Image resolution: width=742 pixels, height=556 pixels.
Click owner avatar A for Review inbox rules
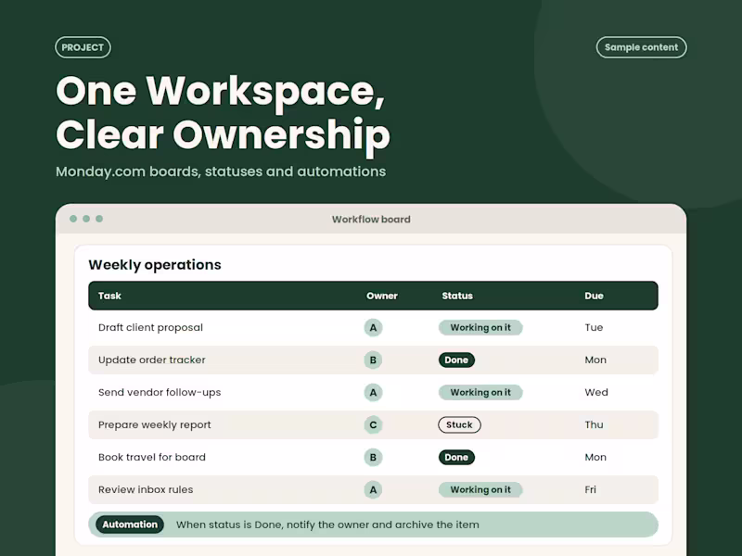pos(373,490)
